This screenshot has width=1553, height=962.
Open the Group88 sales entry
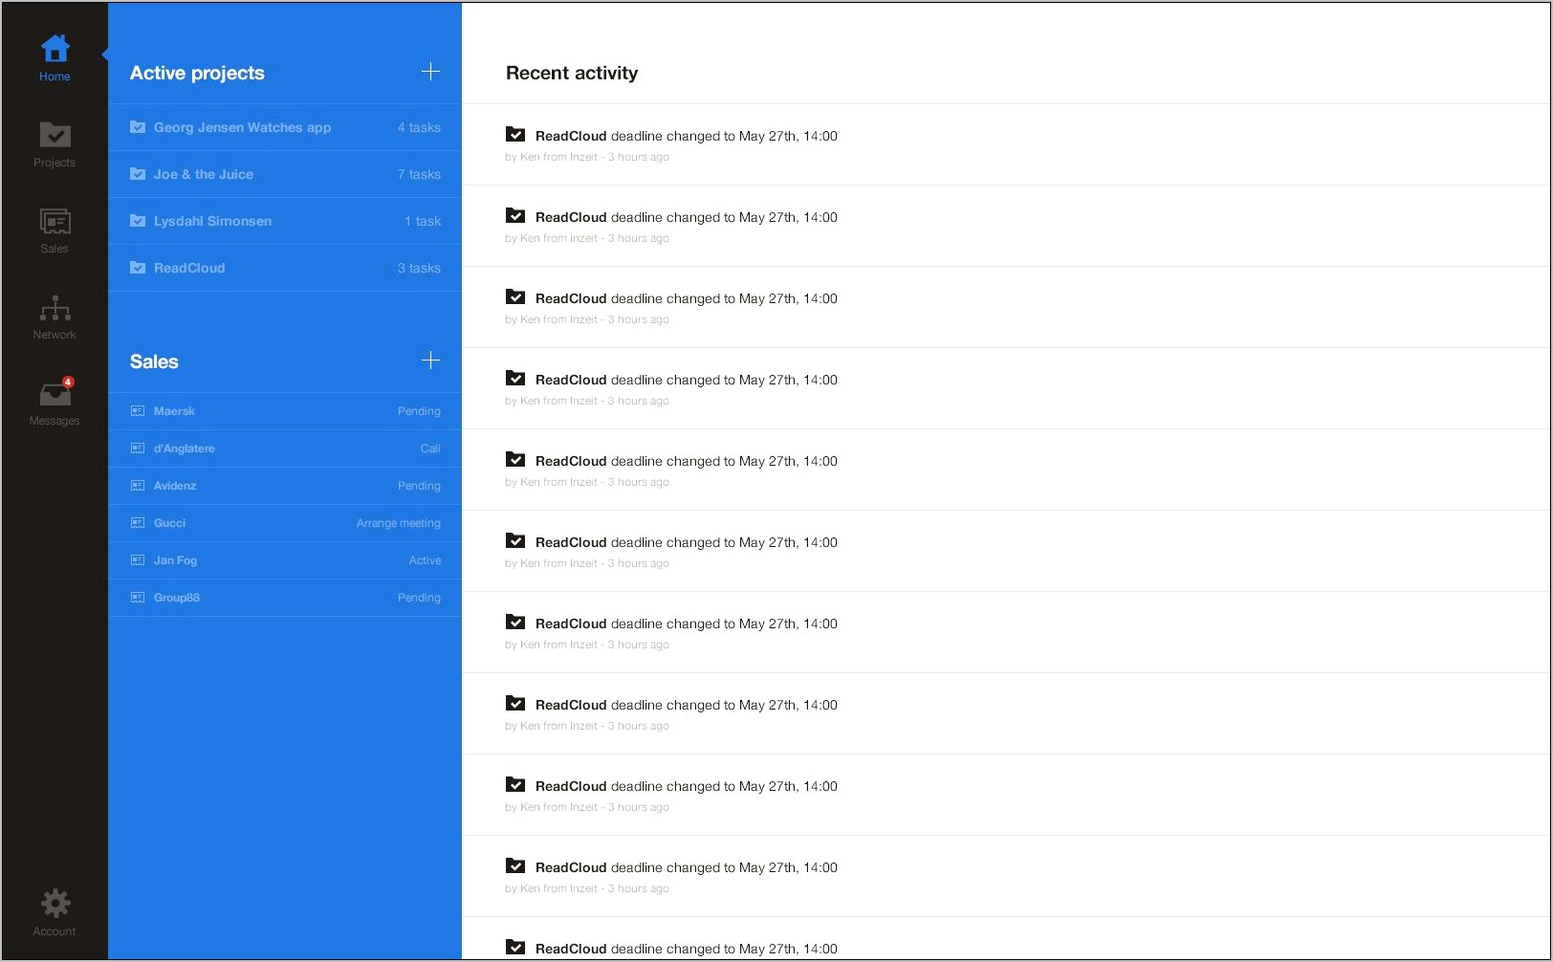[x=285, y=598]
